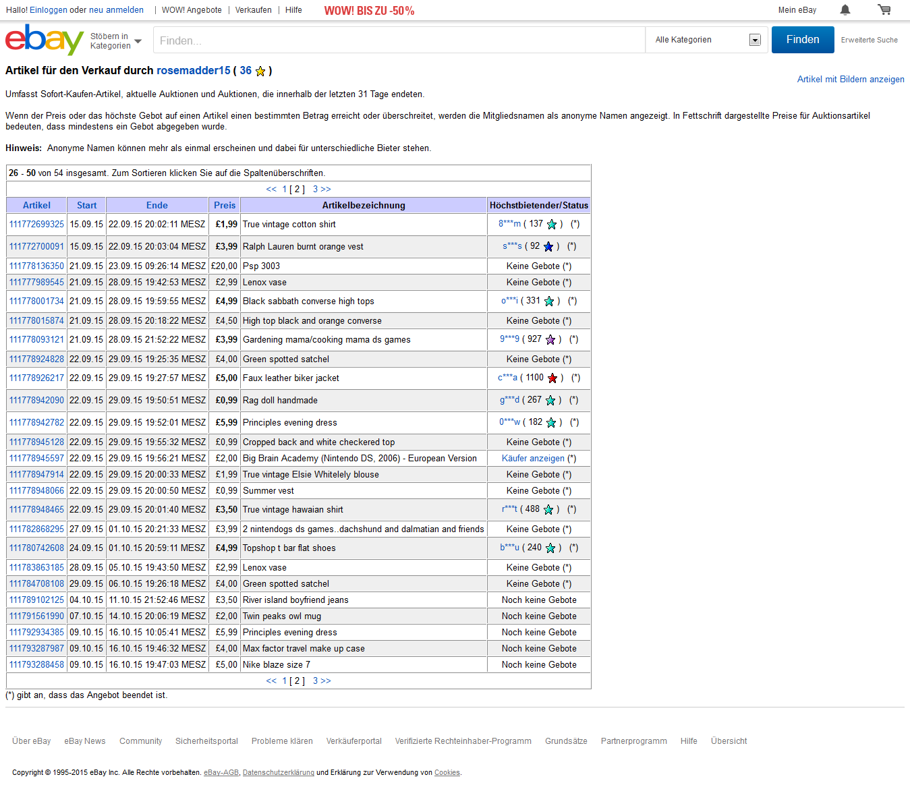Focus the Finden search input field

[399, 40]
